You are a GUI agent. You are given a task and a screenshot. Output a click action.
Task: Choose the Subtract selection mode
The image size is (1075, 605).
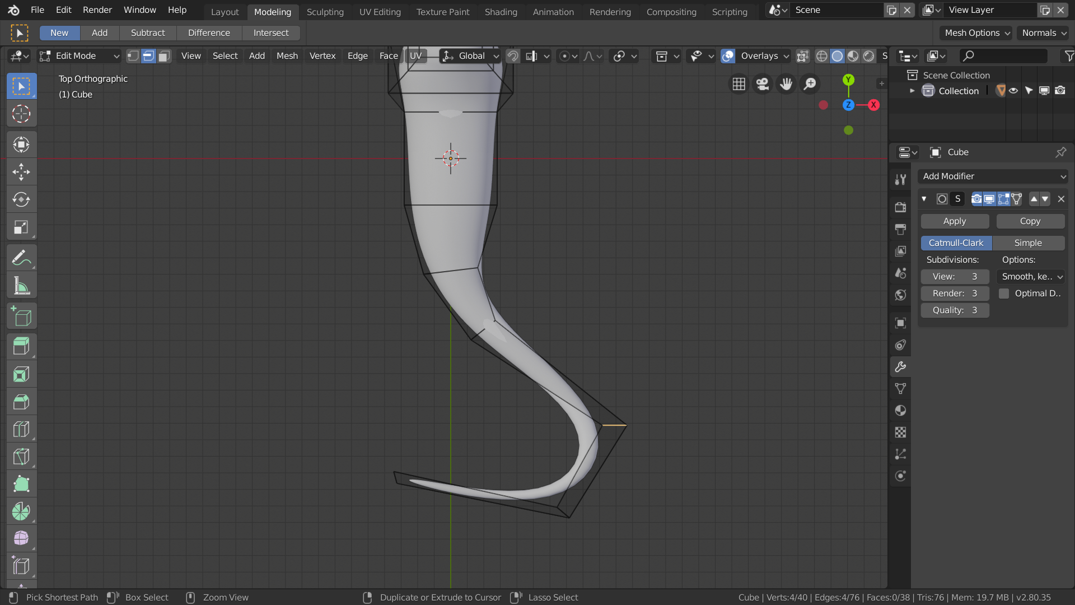[148, 33]
